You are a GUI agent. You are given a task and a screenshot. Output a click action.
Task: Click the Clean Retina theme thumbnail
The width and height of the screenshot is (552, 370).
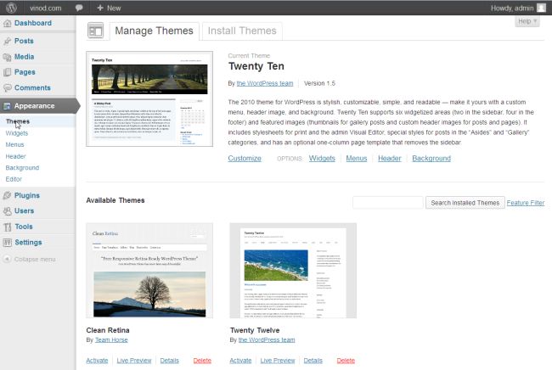coord(149,271)
